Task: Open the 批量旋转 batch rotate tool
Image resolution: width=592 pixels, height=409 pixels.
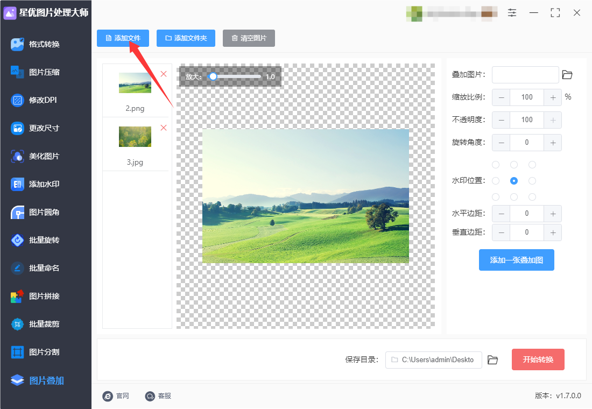Action: coord(35,240)
